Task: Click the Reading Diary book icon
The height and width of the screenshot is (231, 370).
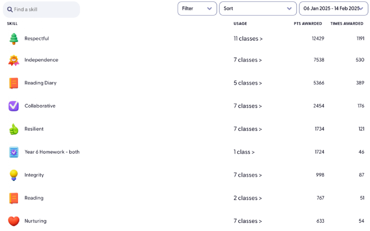Action: (x=14, y=83)
